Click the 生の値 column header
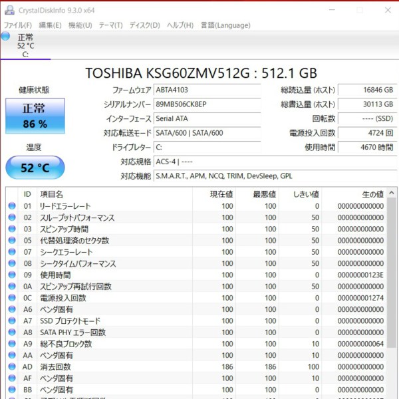399x399 pixels. 354,194
